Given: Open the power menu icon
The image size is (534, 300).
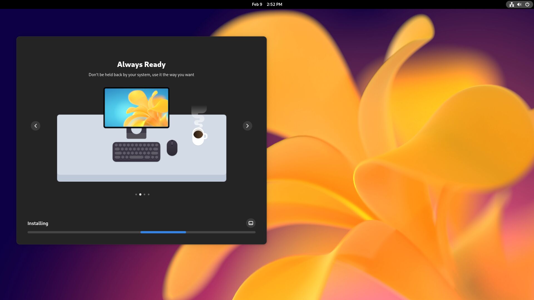Looking at the screenshot, I should 527,4.
